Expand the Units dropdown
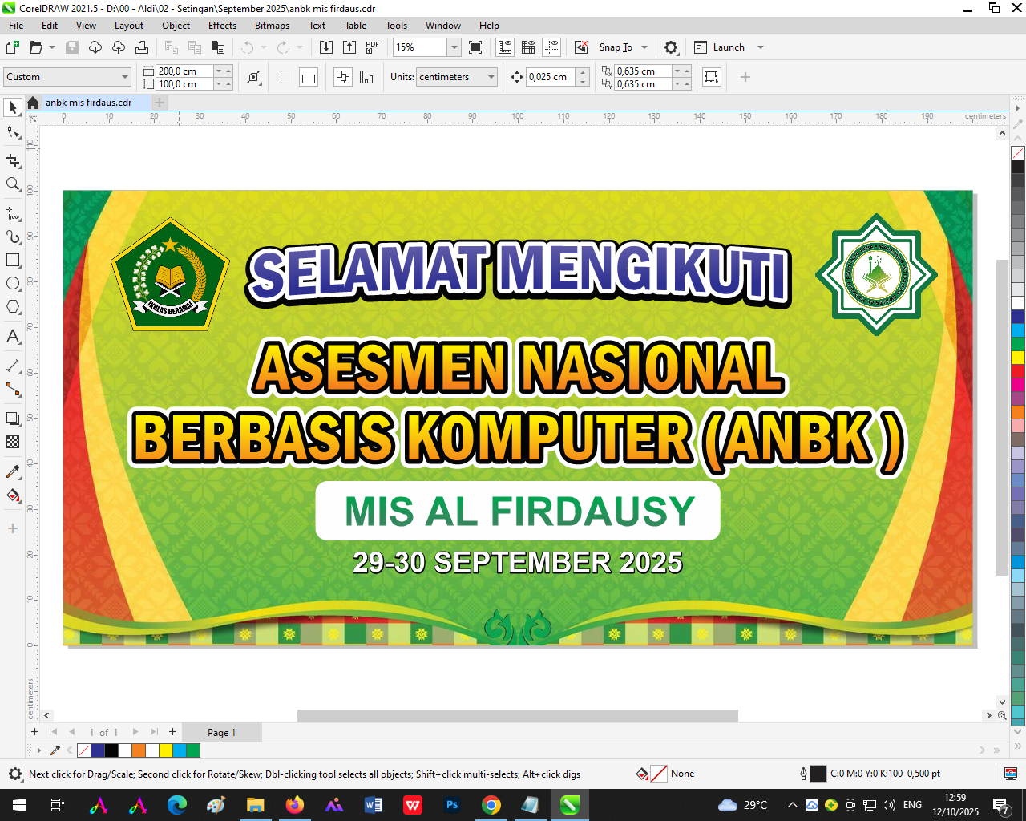This screenshot has width=1026, height=821. click(x=491, y=77)
